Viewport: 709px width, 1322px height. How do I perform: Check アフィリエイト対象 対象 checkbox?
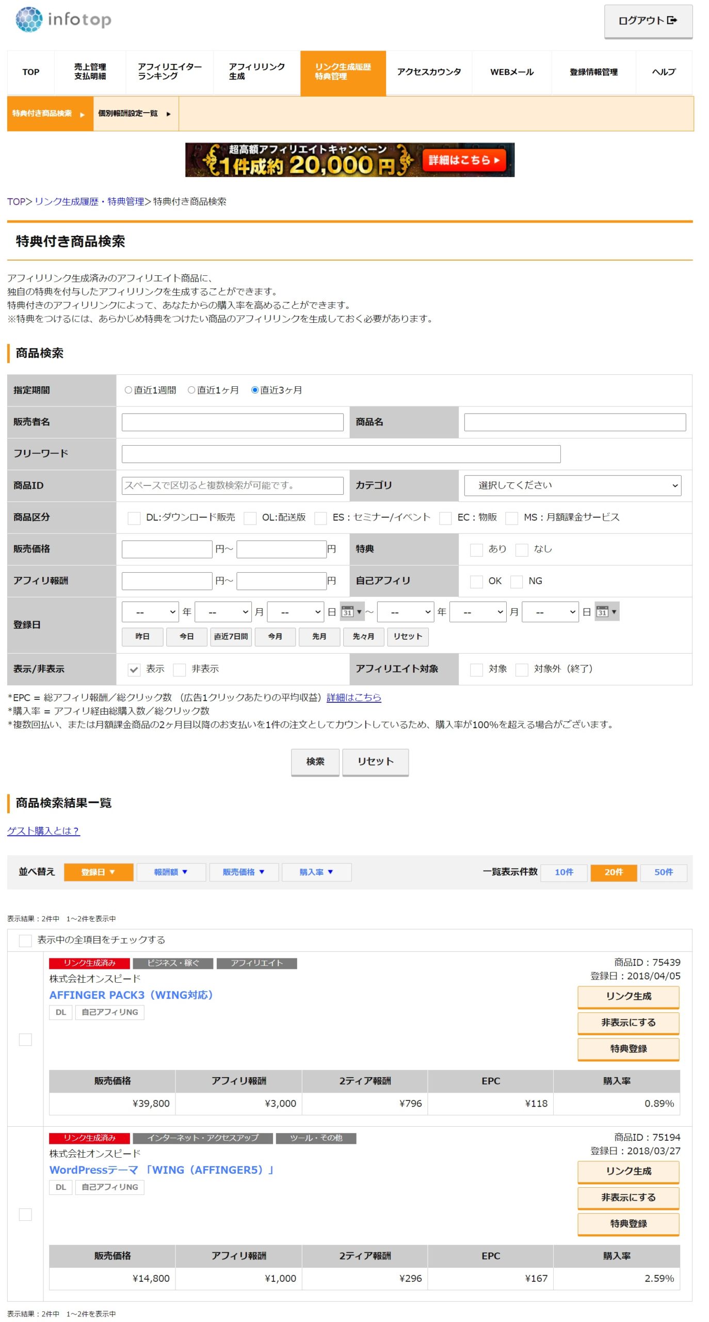(x=476, y=670)
